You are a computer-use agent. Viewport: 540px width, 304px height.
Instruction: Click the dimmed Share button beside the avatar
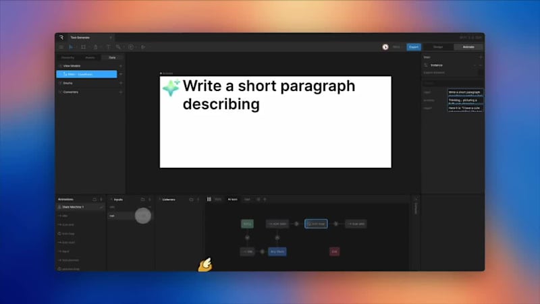396,47
